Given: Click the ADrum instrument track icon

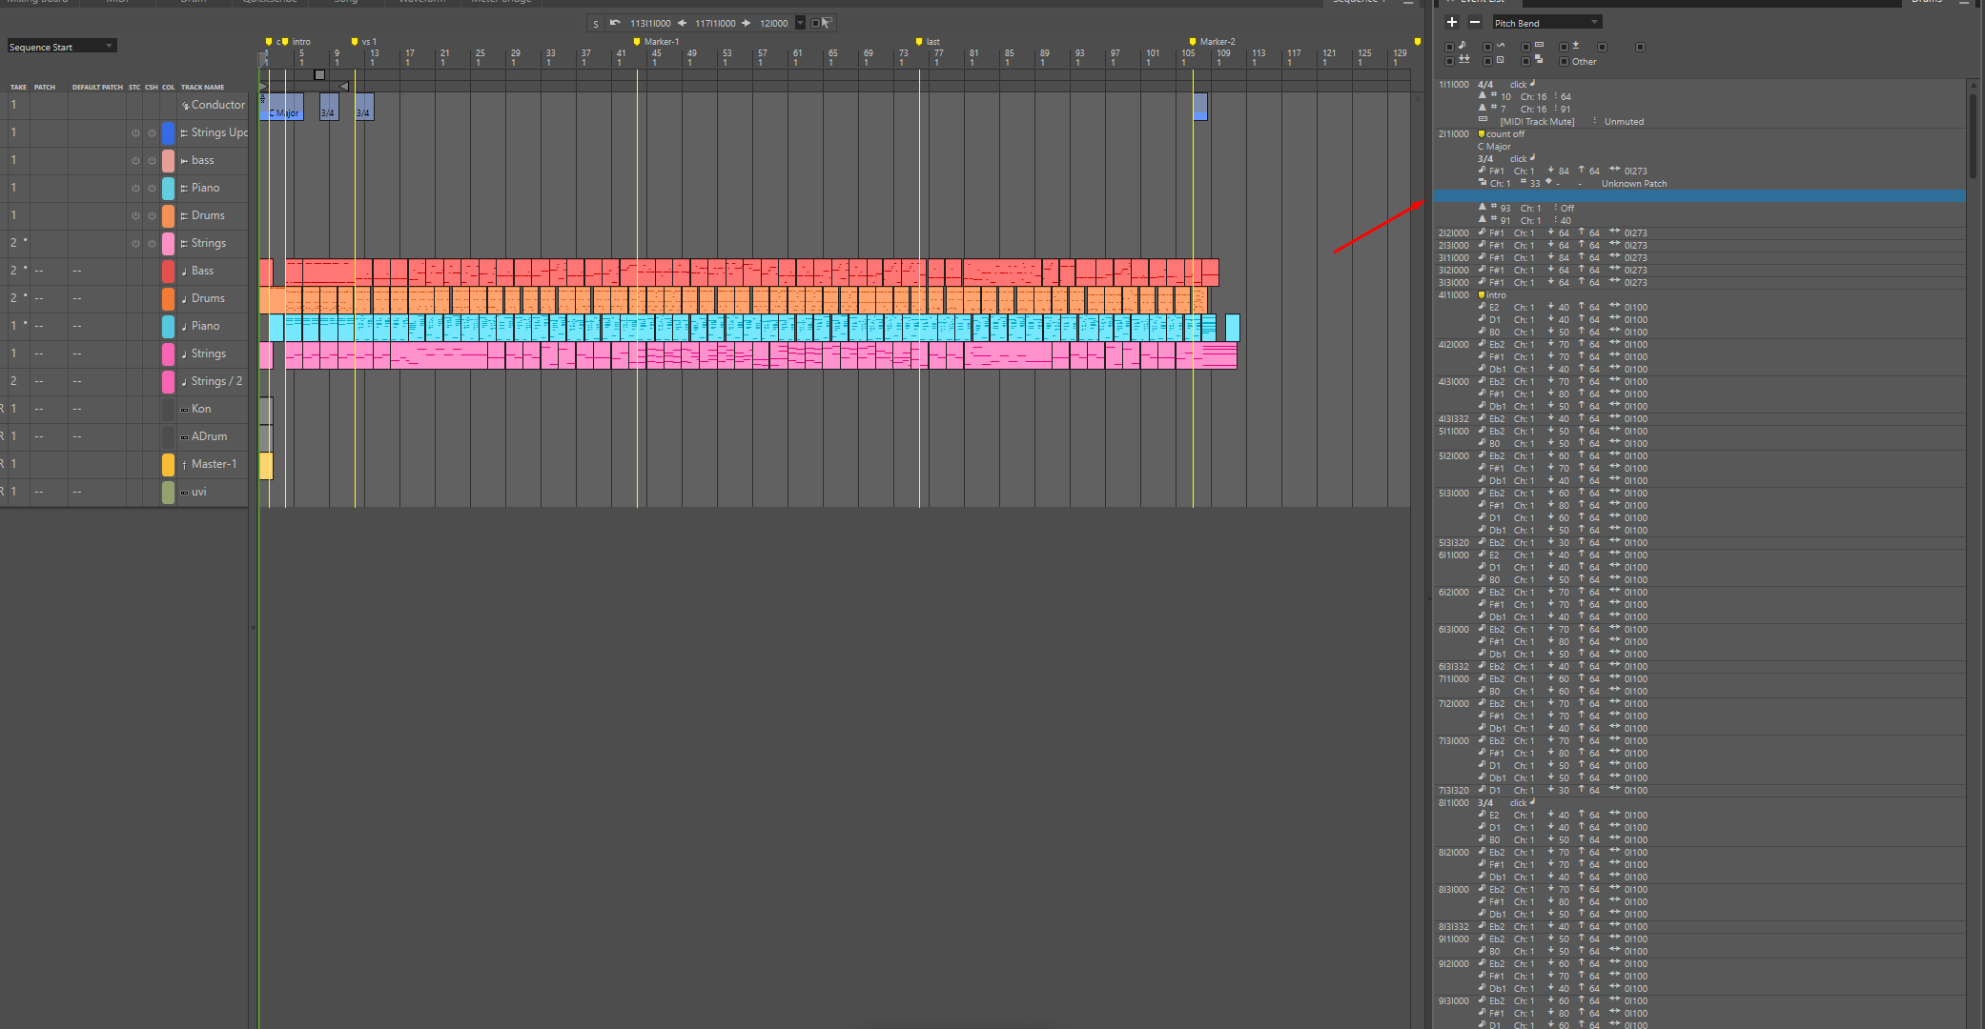Looking at the screenshot, I should [x=184, y=437].
